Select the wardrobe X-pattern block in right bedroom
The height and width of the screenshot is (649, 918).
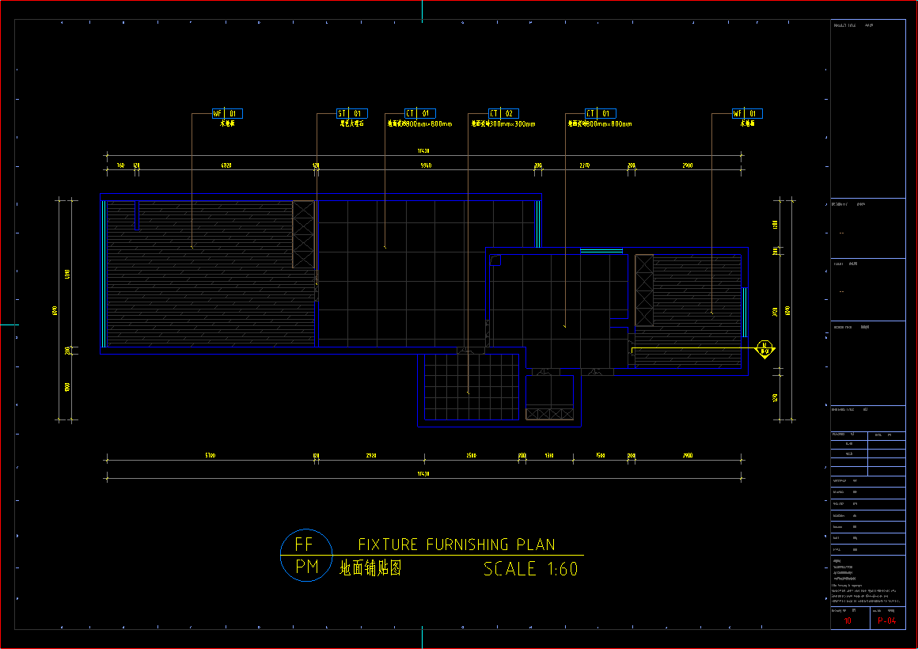644,290
